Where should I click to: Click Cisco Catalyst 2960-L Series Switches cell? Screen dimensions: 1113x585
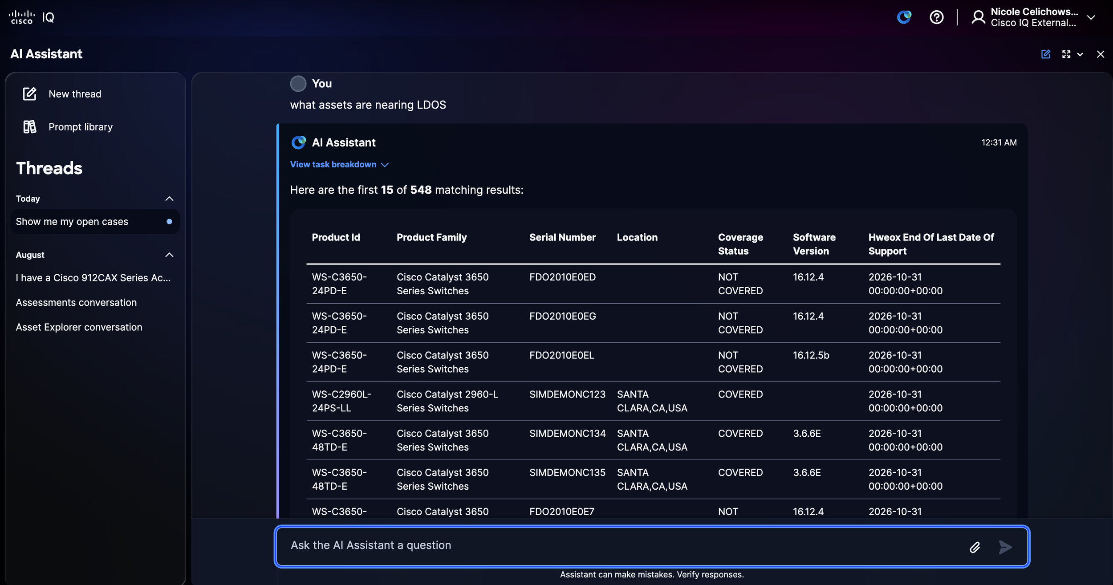coord(447,401)
